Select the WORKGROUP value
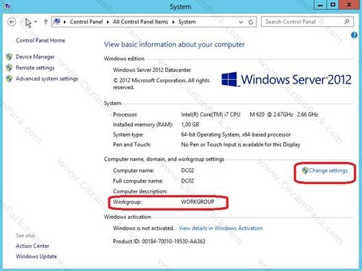This screenshot has height=271, width=362. (197, 202)
